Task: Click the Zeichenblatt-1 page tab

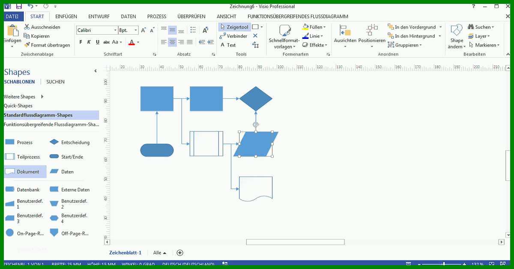Action: pyautogui.click(x=125, y=253)
